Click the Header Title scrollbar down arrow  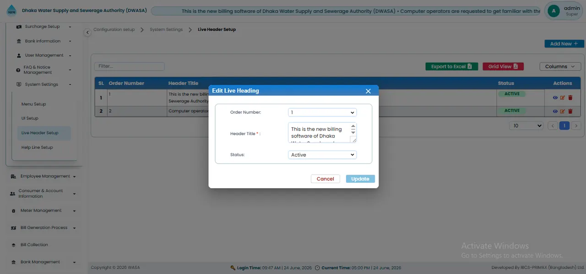coord(353,132)
